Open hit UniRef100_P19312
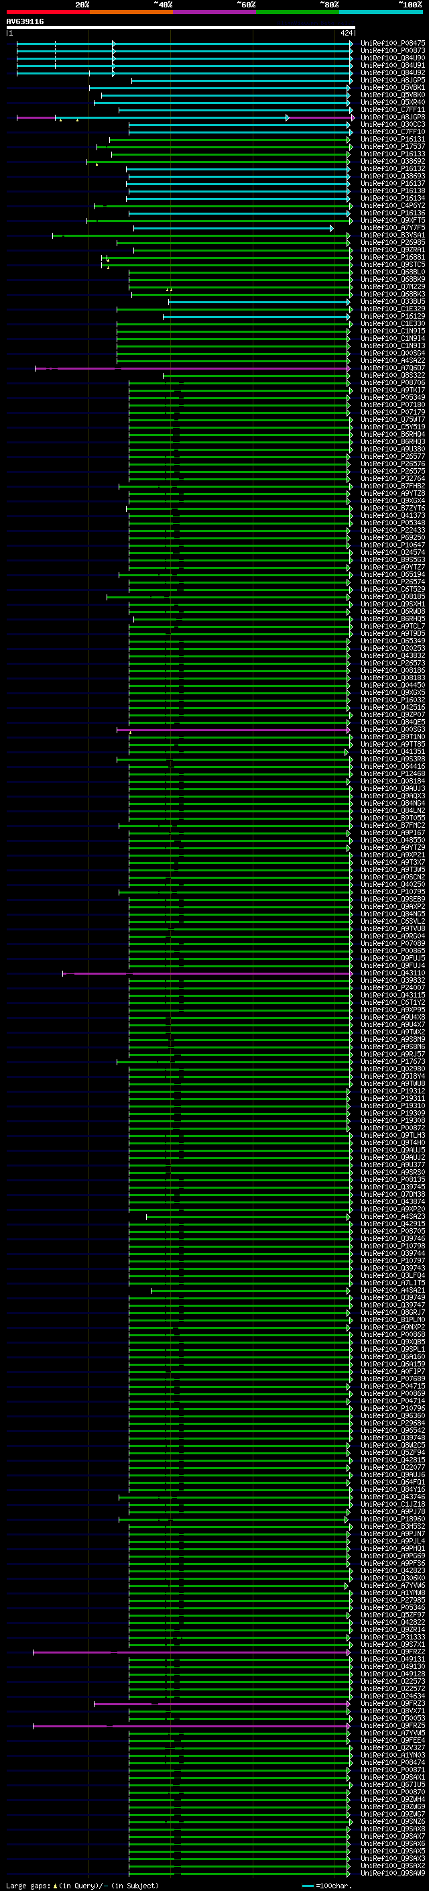The height and width of the screenshot is (1891, 429). 393,1091
